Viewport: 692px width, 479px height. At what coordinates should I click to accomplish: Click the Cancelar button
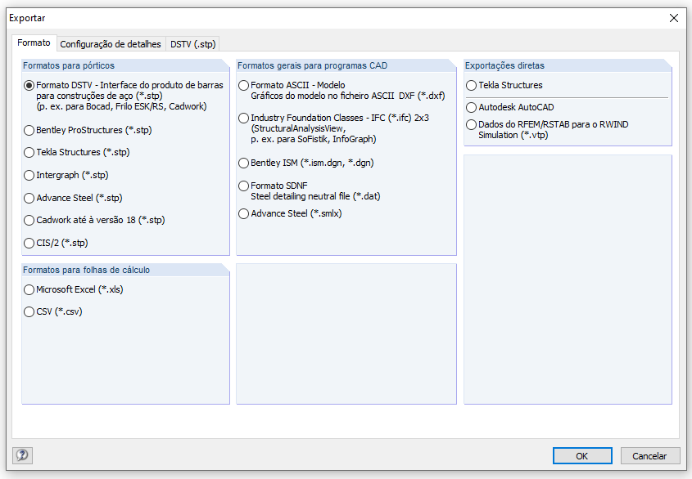tap(650, 456)
